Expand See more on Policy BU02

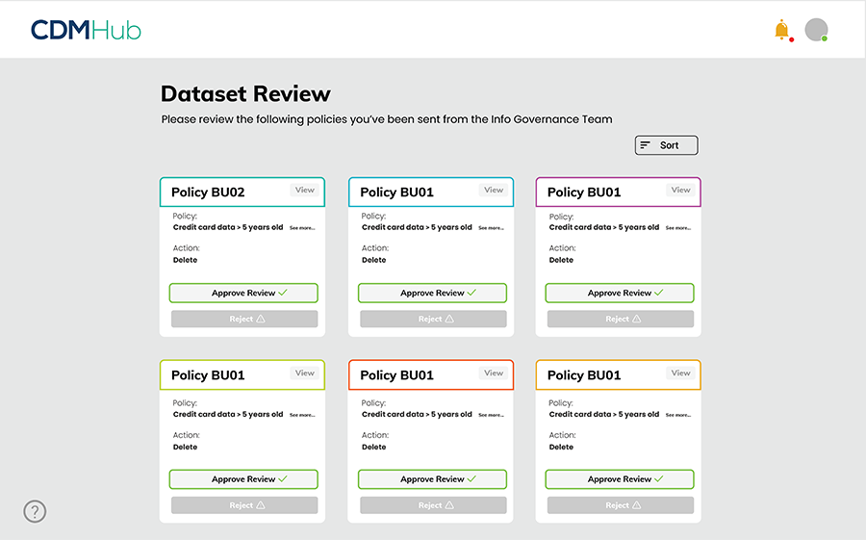point(302,228)
